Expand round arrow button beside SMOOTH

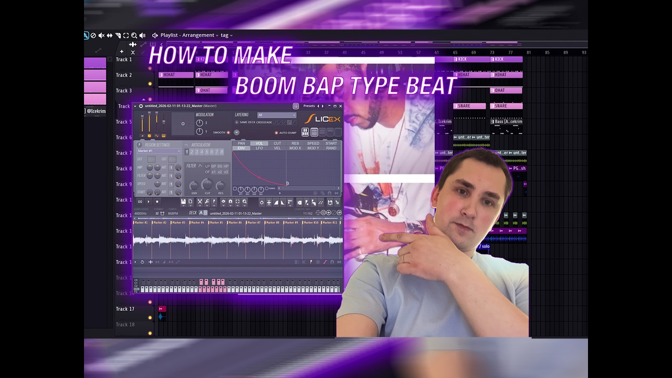pos(237,132)
